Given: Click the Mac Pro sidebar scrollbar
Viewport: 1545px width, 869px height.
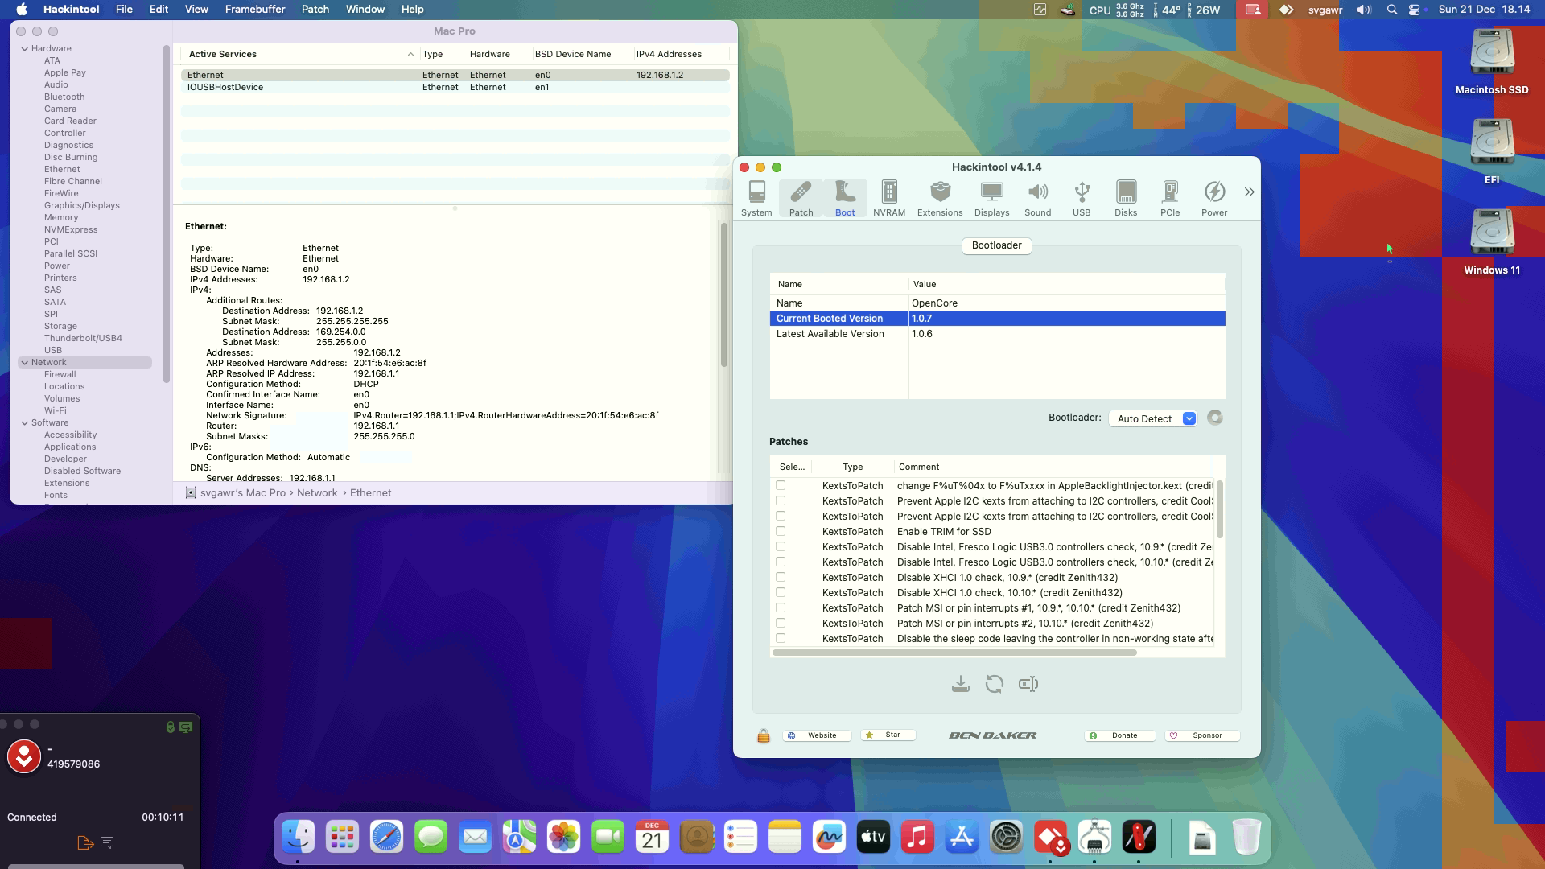Looking at the screenshot, I should [x=166, y=214].
